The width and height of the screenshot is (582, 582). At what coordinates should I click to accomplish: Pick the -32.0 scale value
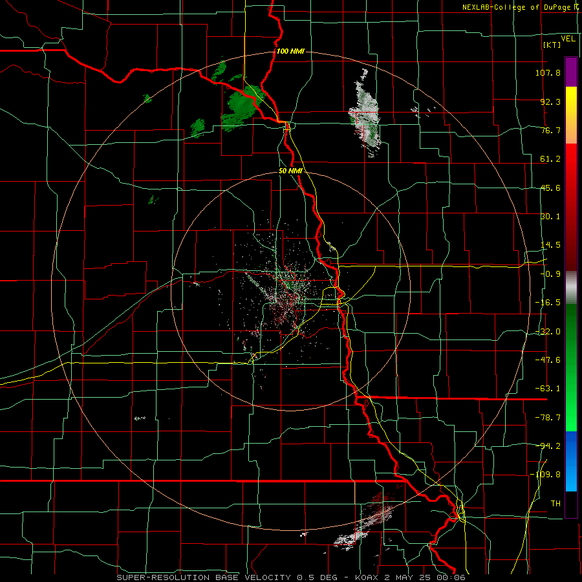point(548,332)
